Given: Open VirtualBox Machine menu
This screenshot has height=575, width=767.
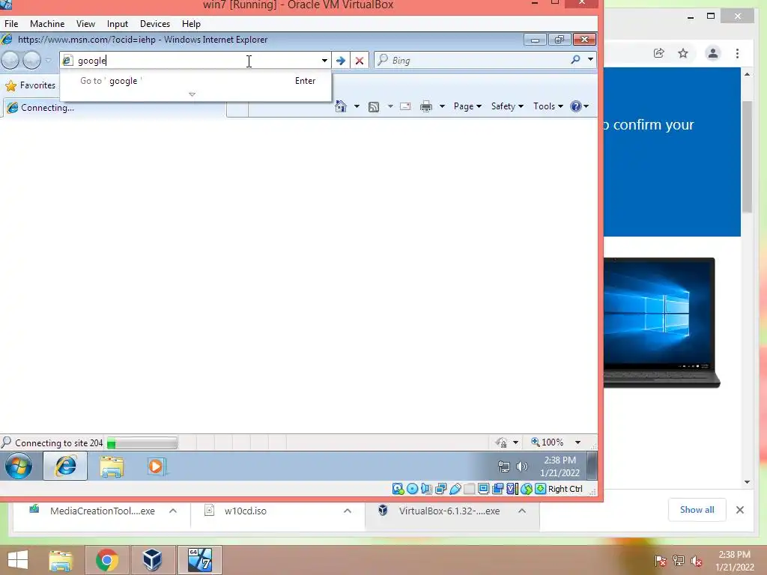Looking at the screenshot, I should click(x=47, y=23).
